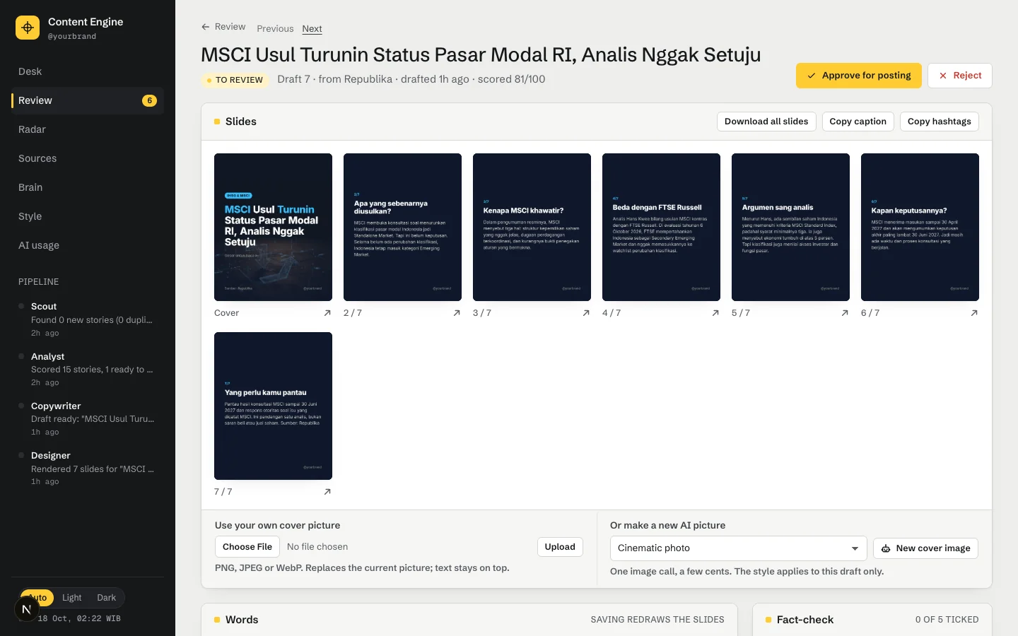Open slide 7 / 7 expand arrow
This screenshot has height=636, width=1018.
click(327, 492)
